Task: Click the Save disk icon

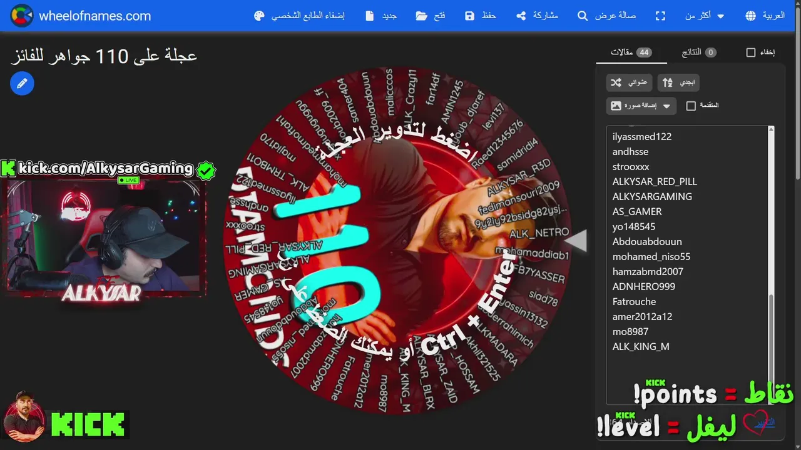Action: (470, 16)
